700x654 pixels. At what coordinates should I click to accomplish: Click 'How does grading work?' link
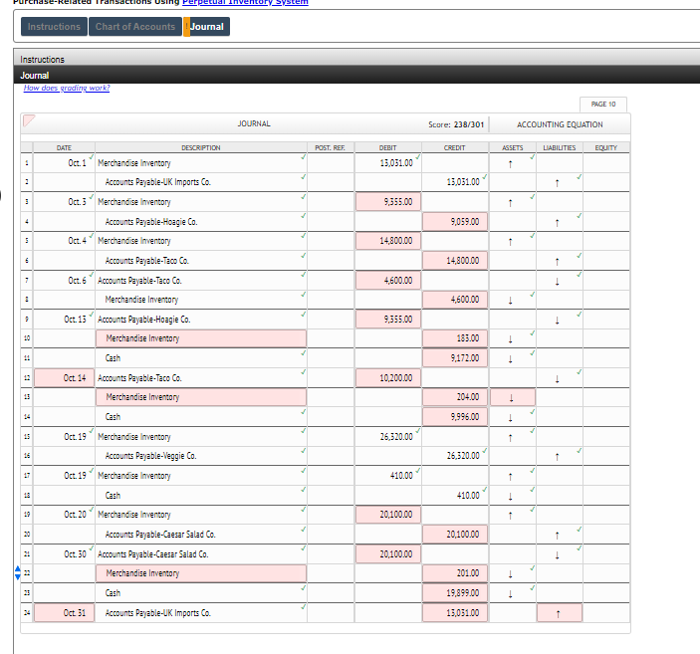click(67, 88)
